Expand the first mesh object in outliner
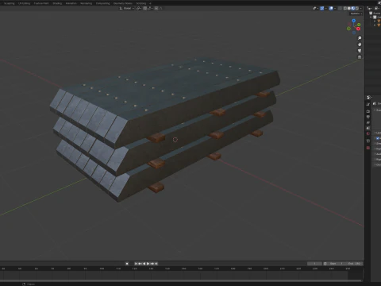 click(x=375, y=21)
